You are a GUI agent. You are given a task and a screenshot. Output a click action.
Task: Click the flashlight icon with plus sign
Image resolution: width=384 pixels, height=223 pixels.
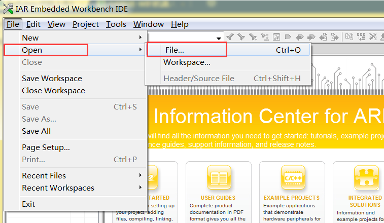click(x=253, y=37)
